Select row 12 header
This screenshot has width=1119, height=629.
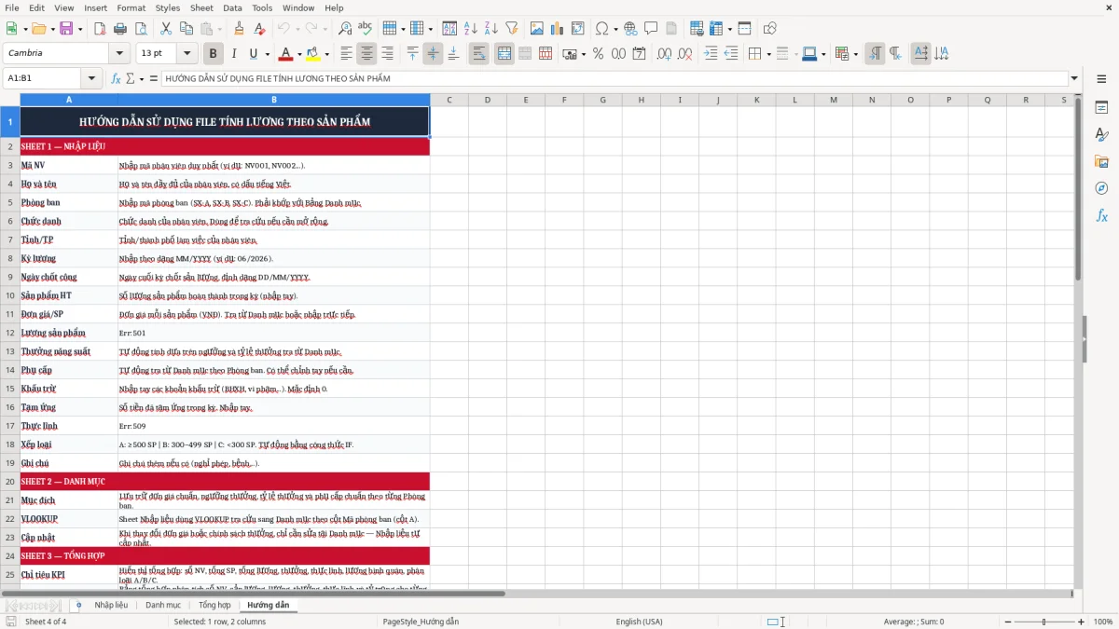[x=10, y=333]
